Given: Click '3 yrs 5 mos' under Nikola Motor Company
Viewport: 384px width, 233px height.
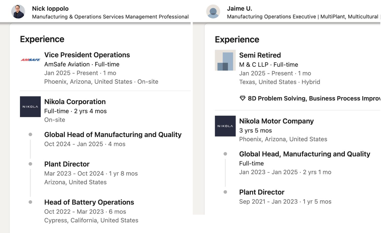Looking at the screenshot, I should click(x=255, y=130).
